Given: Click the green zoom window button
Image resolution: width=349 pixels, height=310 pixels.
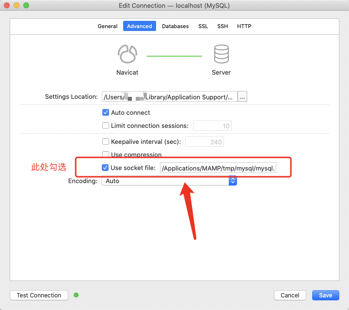Looking at the screenshot, I should point(26,5).
